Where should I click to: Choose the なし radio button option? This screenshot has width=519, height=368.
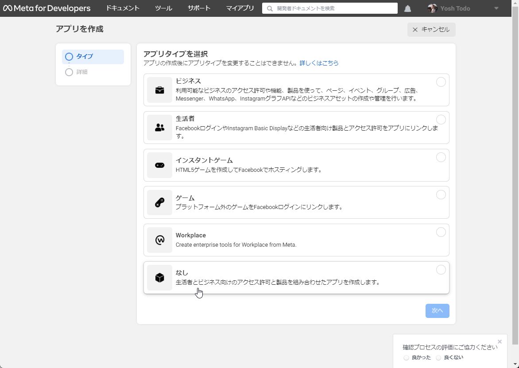(441, 270)
